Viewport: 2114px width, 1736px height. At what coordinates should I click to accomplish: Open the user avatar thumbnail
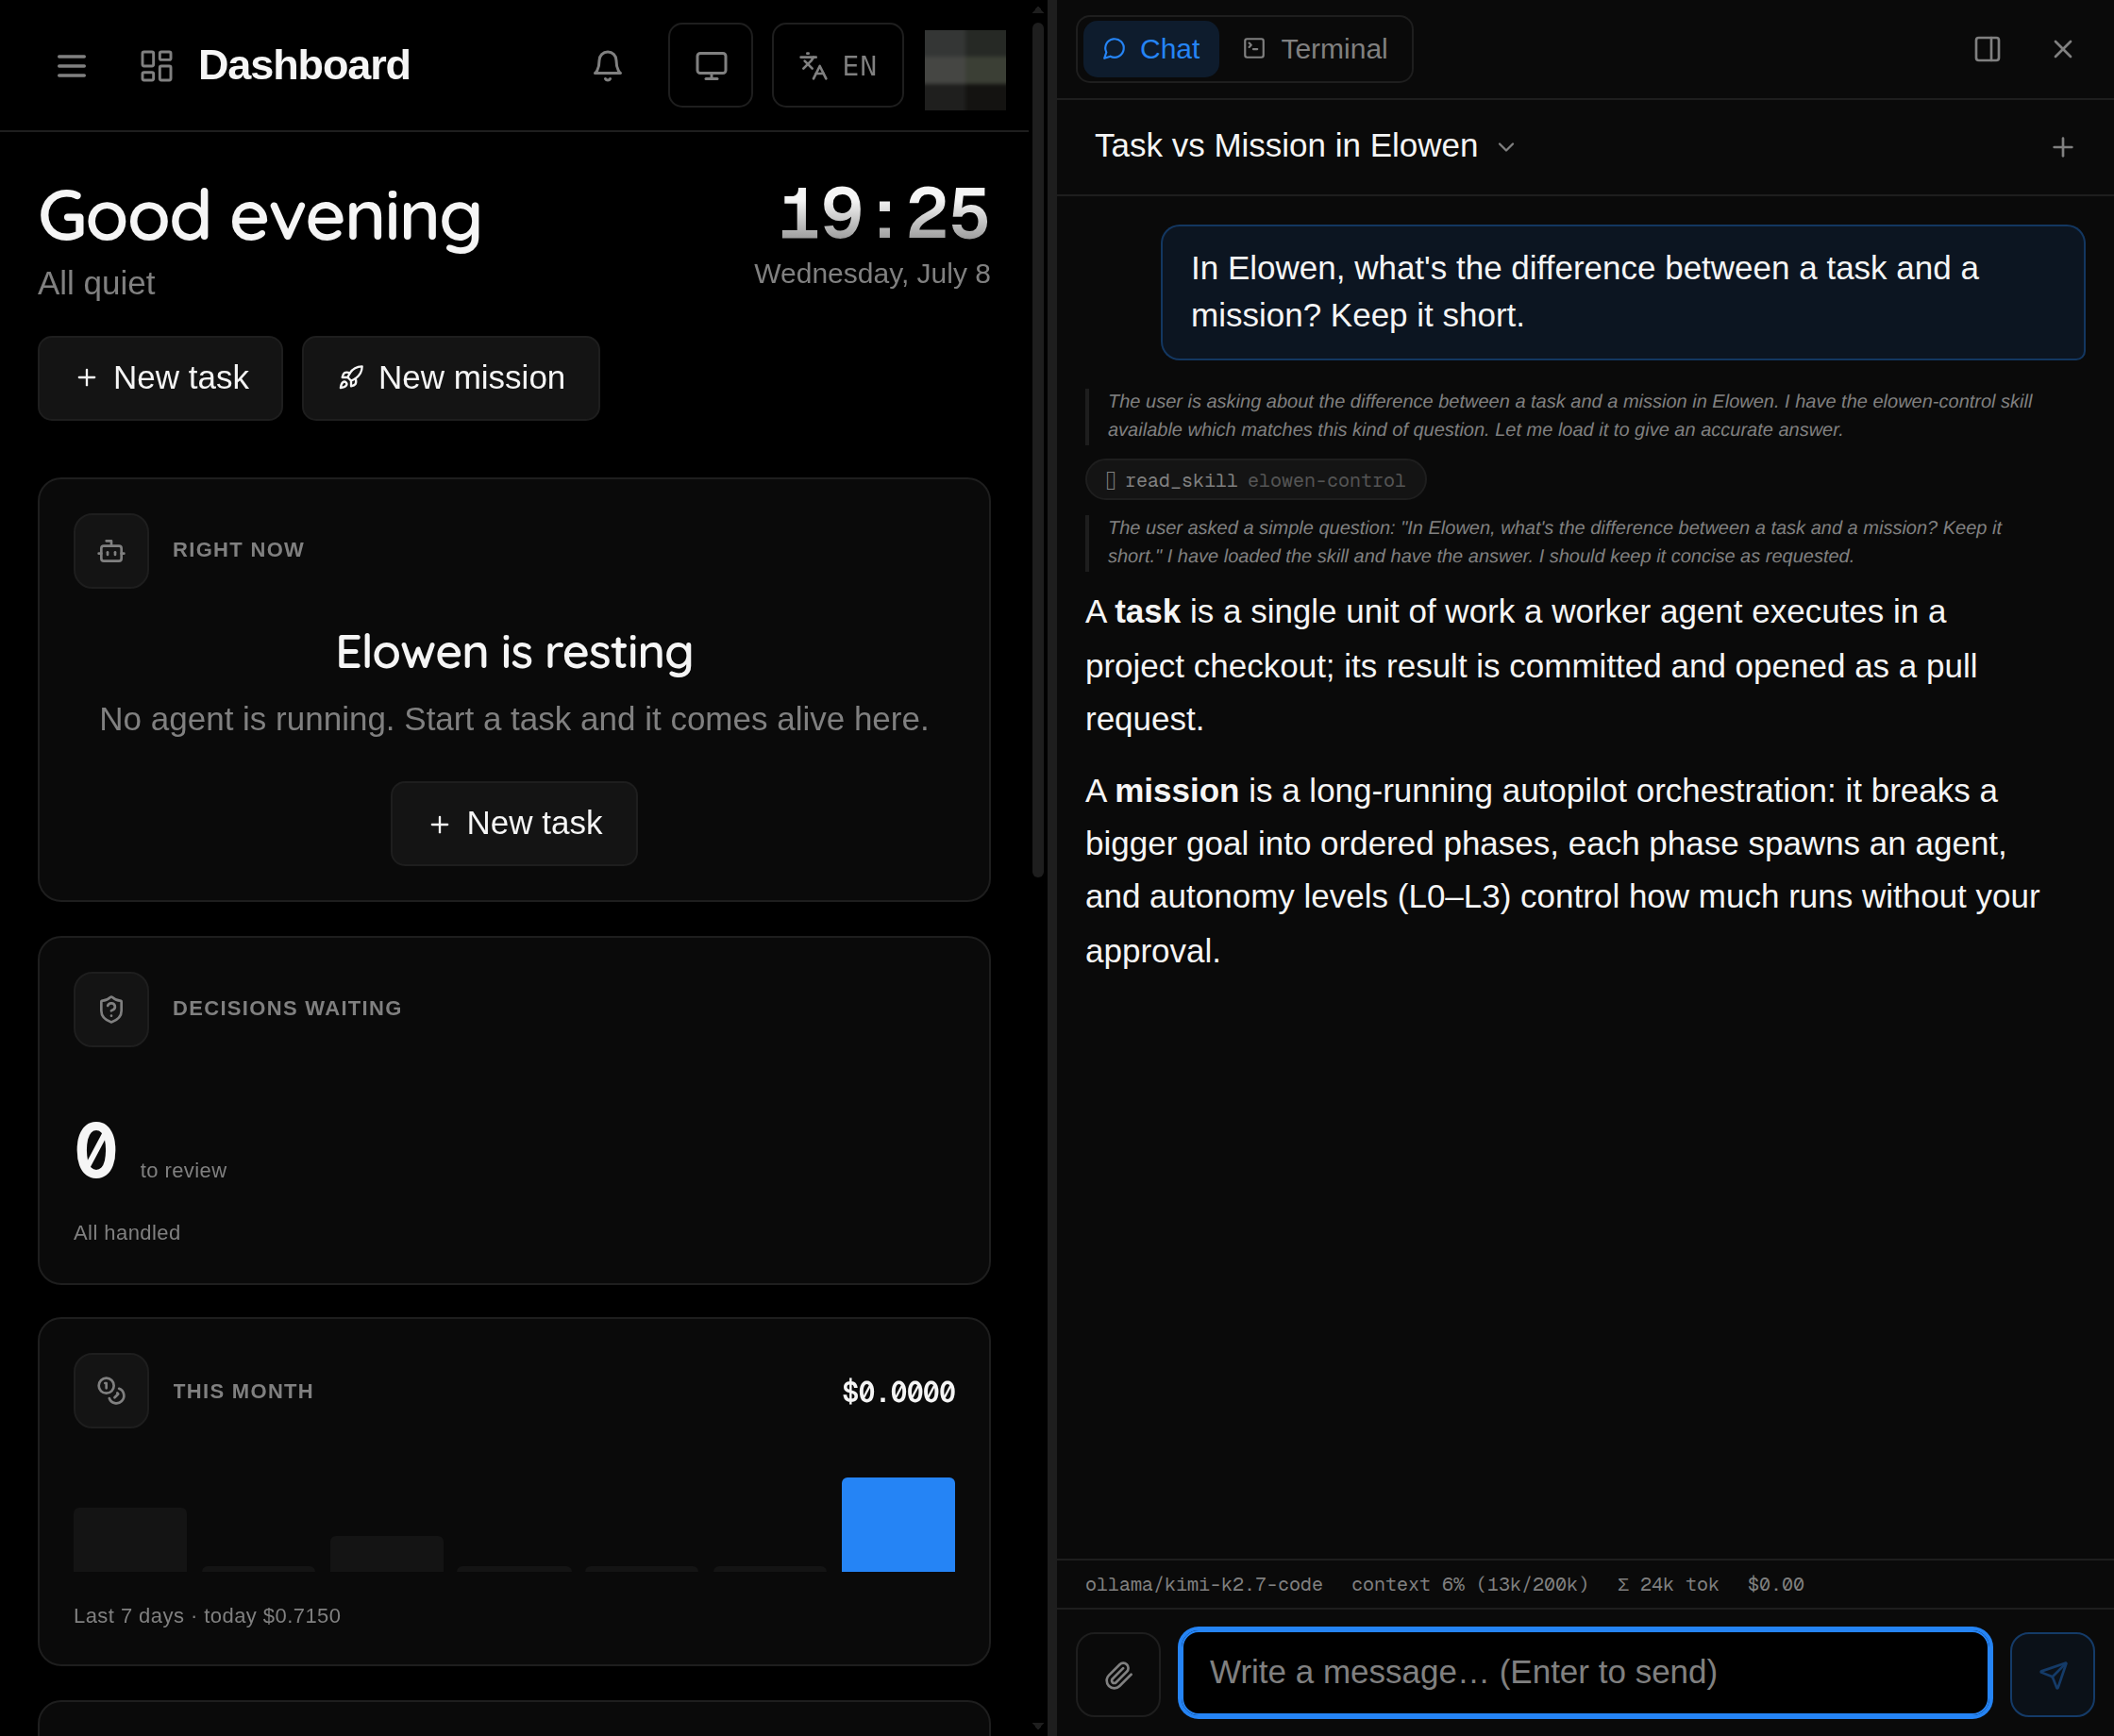click(x=965, y=68)
